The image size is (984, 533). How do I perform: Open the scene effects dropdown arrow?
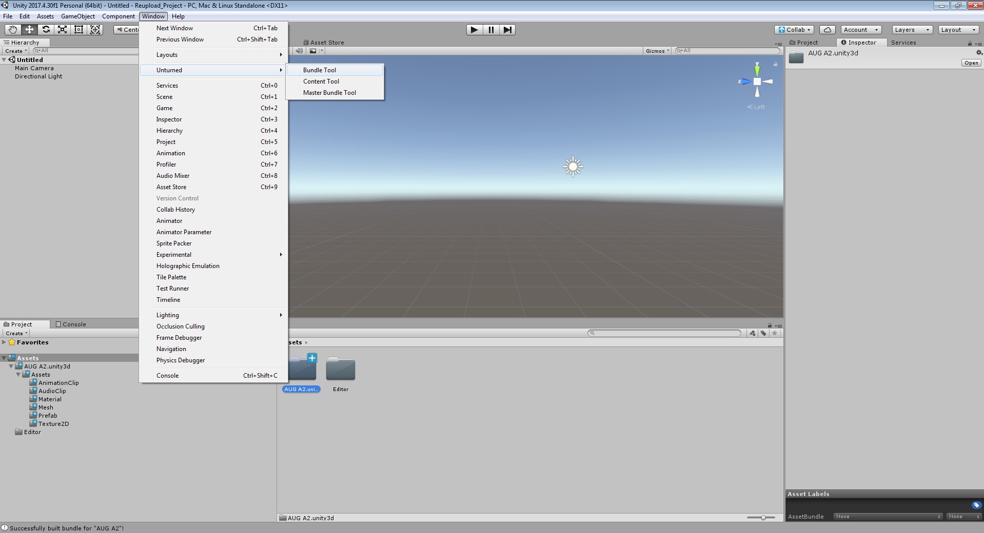pos(322,51)
